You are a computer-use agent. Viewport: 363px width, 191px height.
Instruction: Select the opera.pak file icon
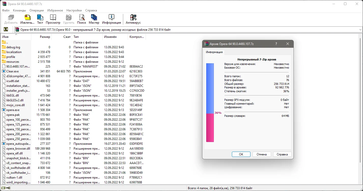(x=4, y=115)
